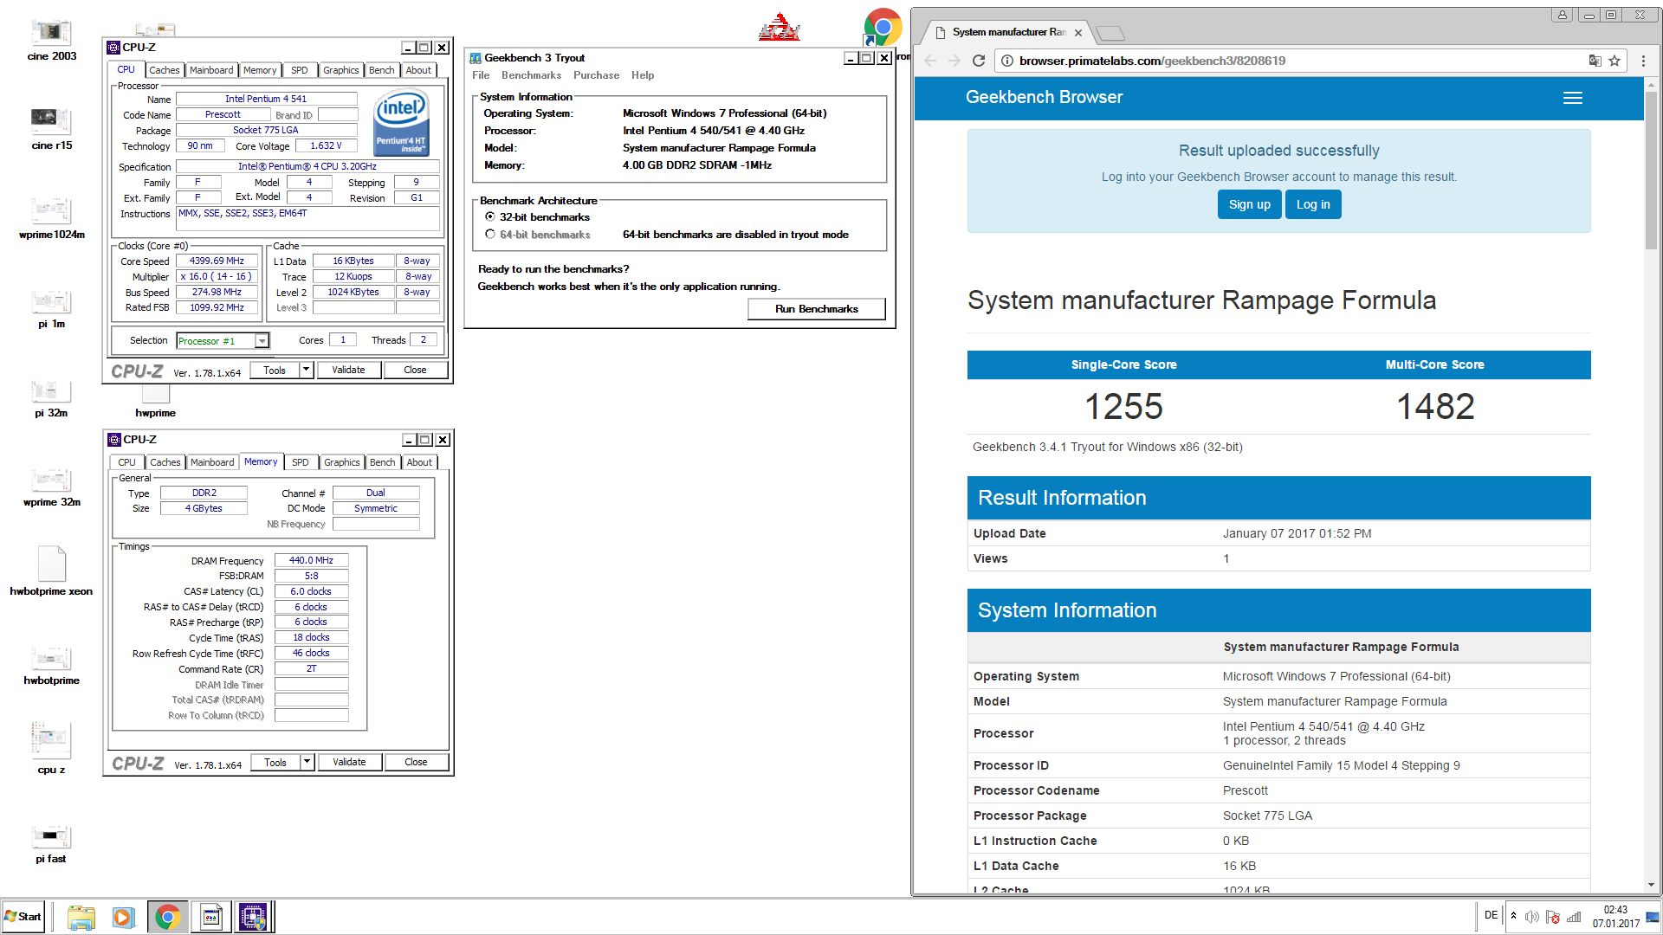Image resolution: width=1663 pixels, height=935 pixels.
Task: Click Validate in lower CPU-Z window
Action: pos(349,762)
